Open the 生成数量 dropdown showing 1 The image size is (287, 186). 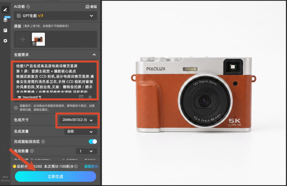[x=86, y=151]
